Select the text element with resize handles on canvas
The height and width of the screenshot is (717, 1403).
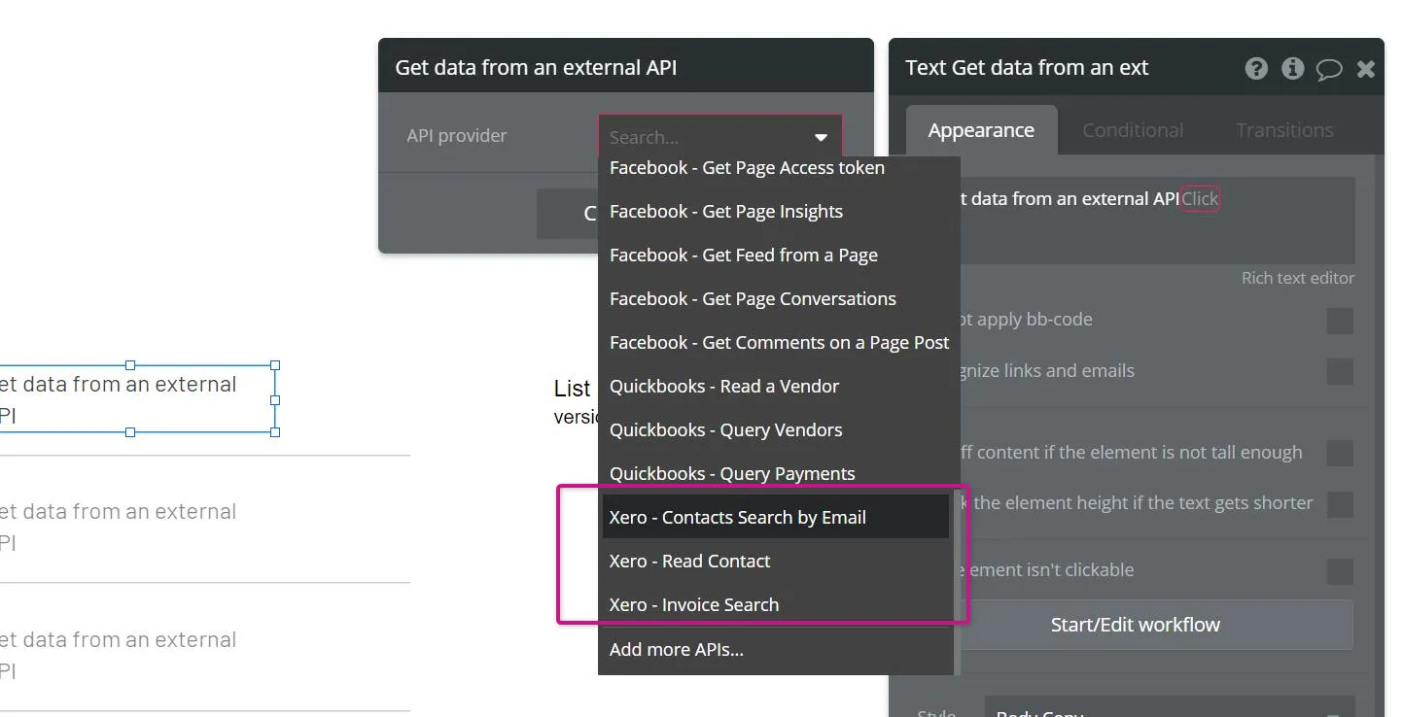(x=136, y=399)
